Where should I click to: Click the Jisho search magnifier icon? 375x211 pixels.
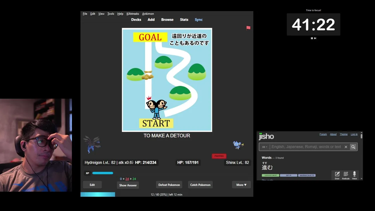point(353,147)
